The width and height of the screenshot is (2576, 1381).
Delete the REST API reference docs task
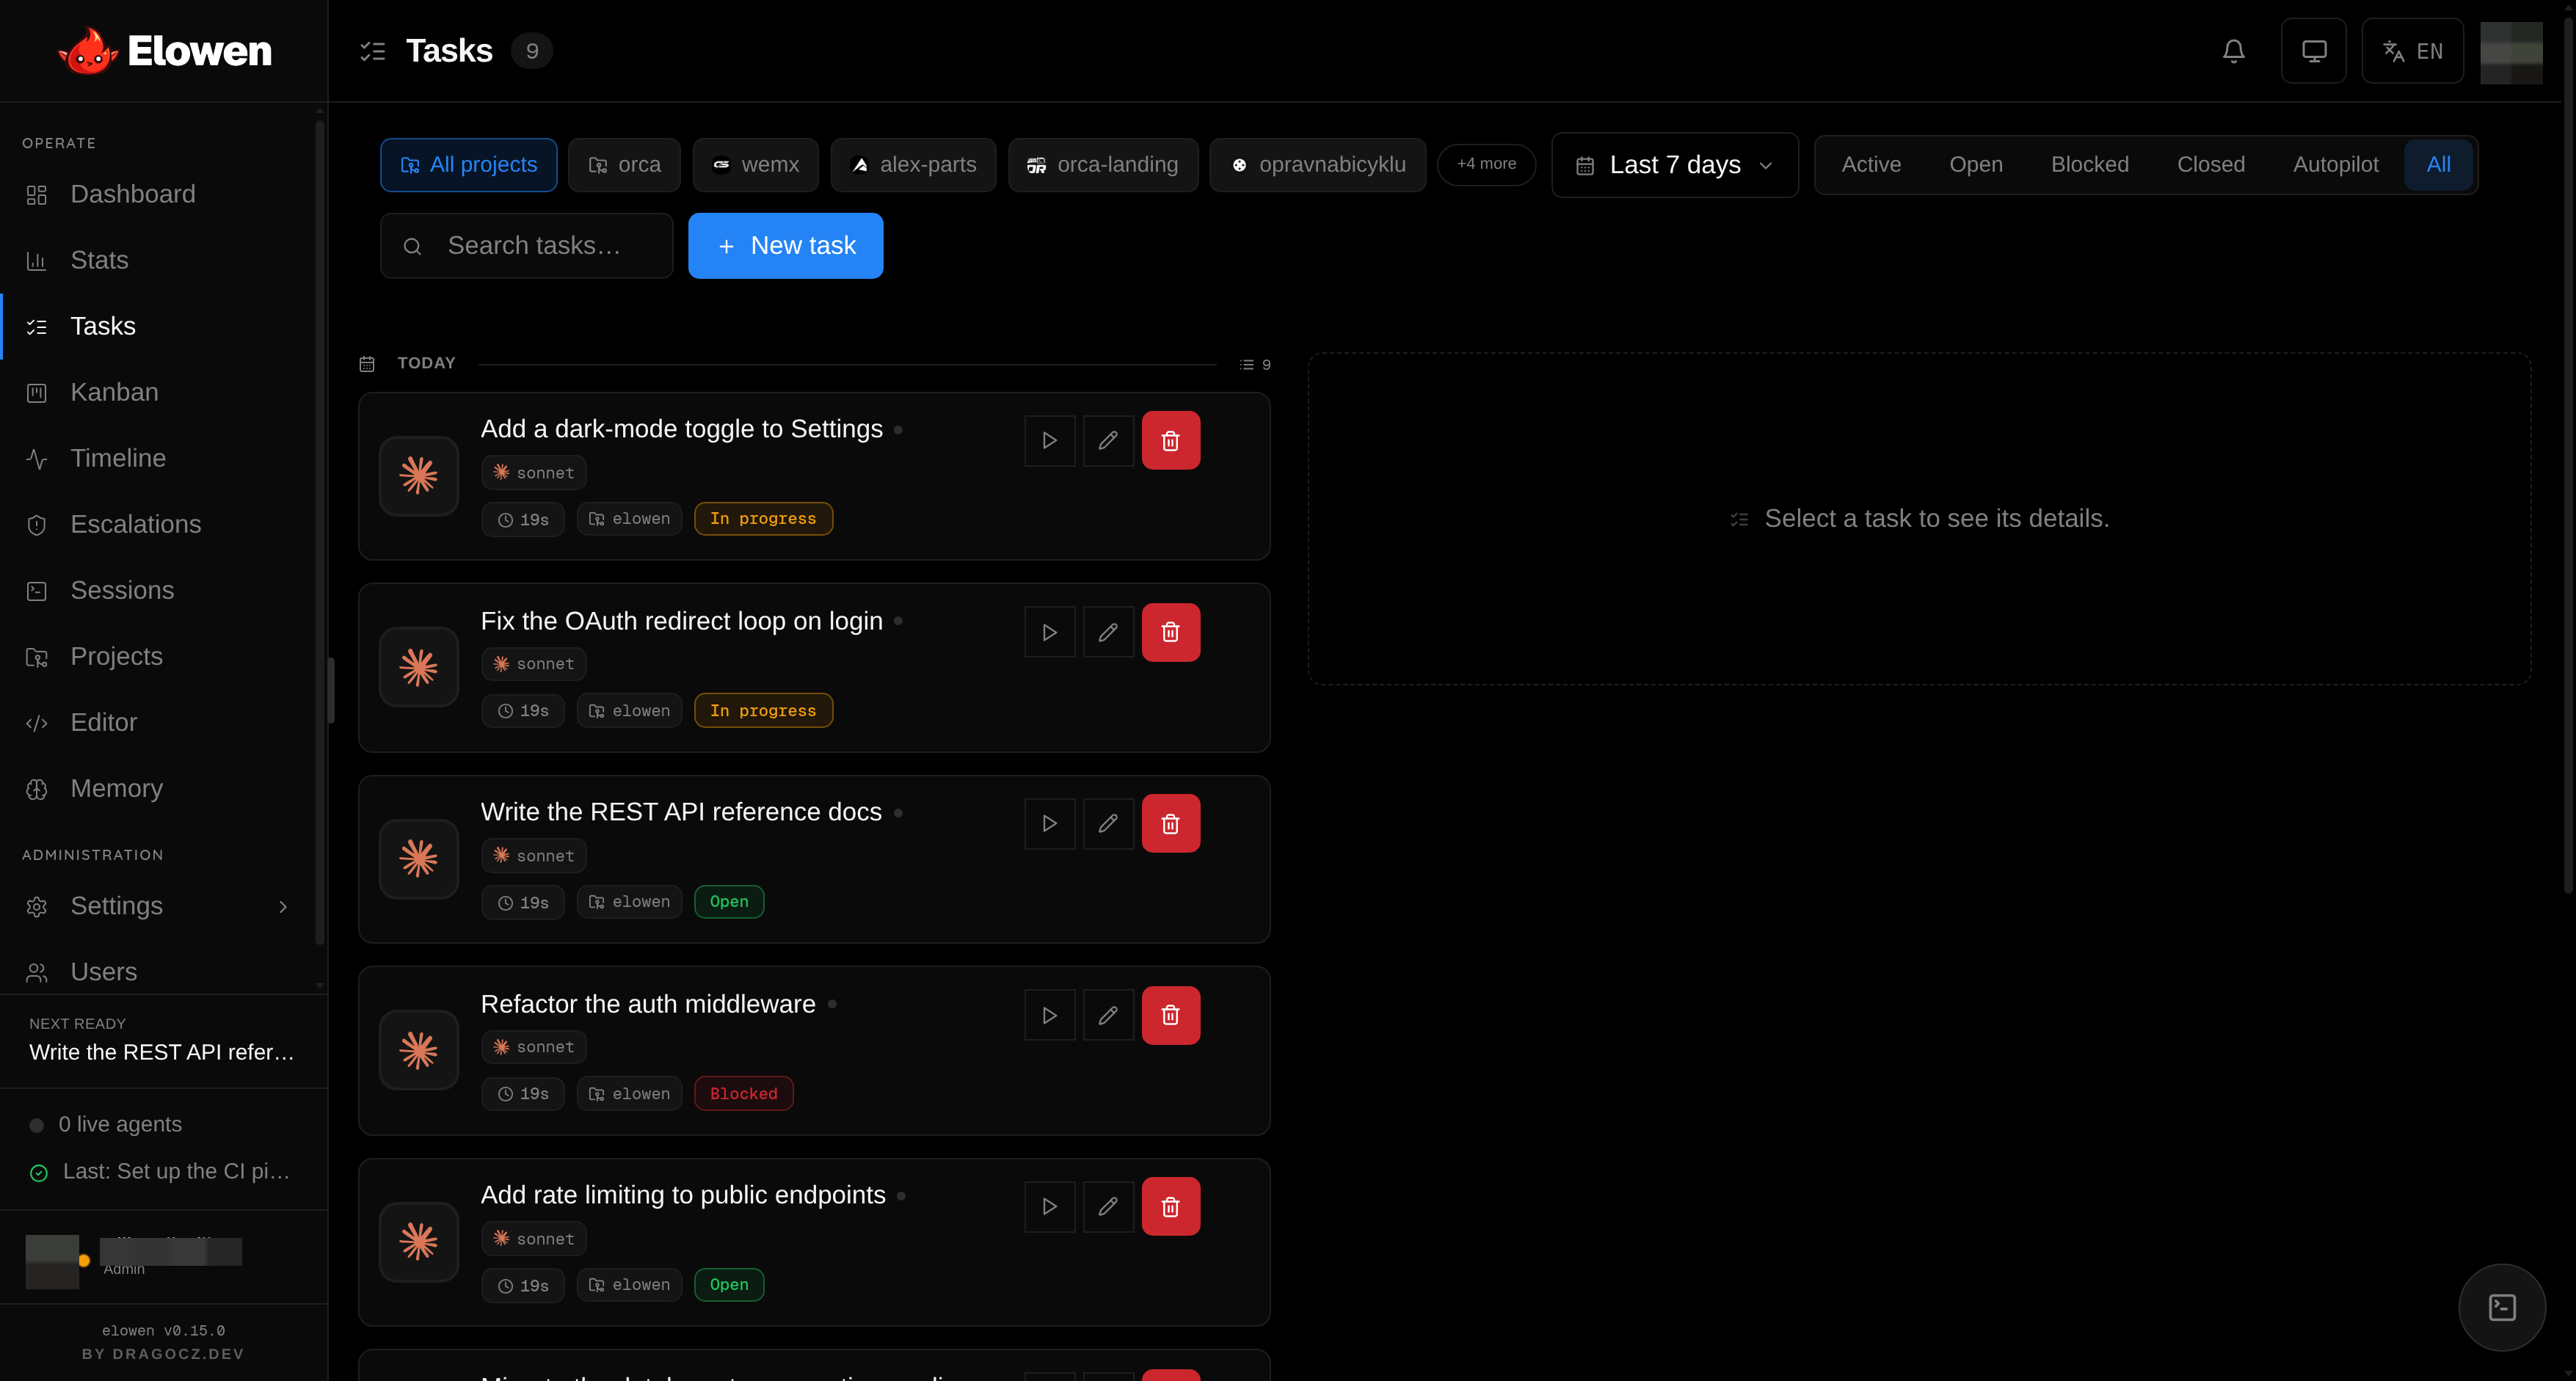pos(1170,824)
